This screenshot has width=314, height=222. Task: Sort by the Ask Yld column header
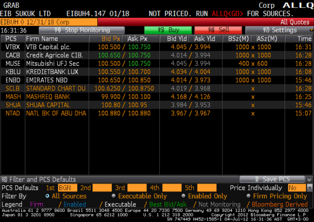(x=204, y=38)
